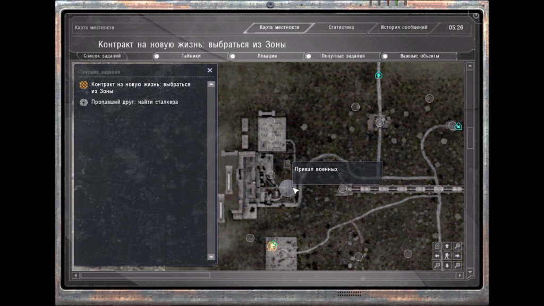The height and width of the screenshot is (306, 544).
Task: Click the Привал военных tooltip
Action: [x=337, y=173]
